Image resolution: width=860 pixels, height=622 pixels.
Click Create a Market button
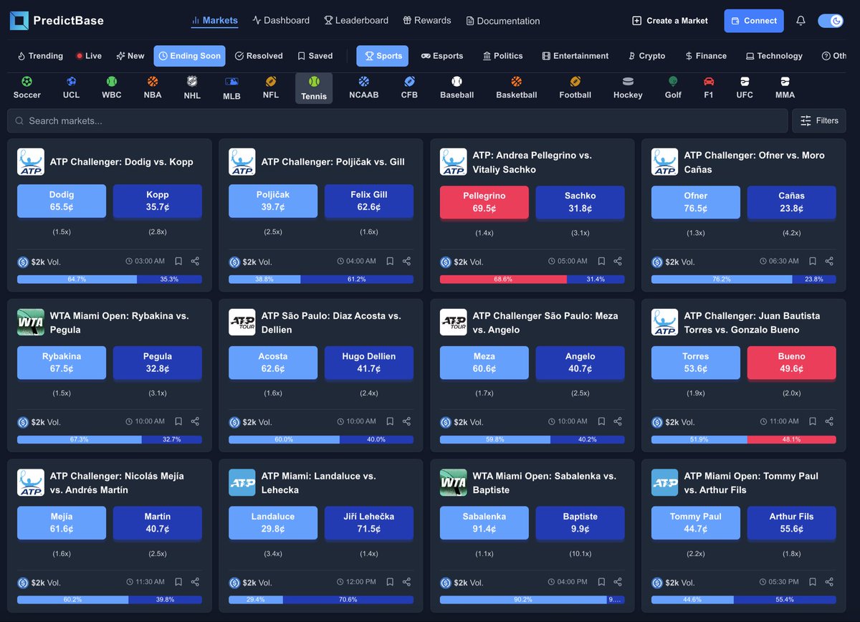click(x=670, y=21)
